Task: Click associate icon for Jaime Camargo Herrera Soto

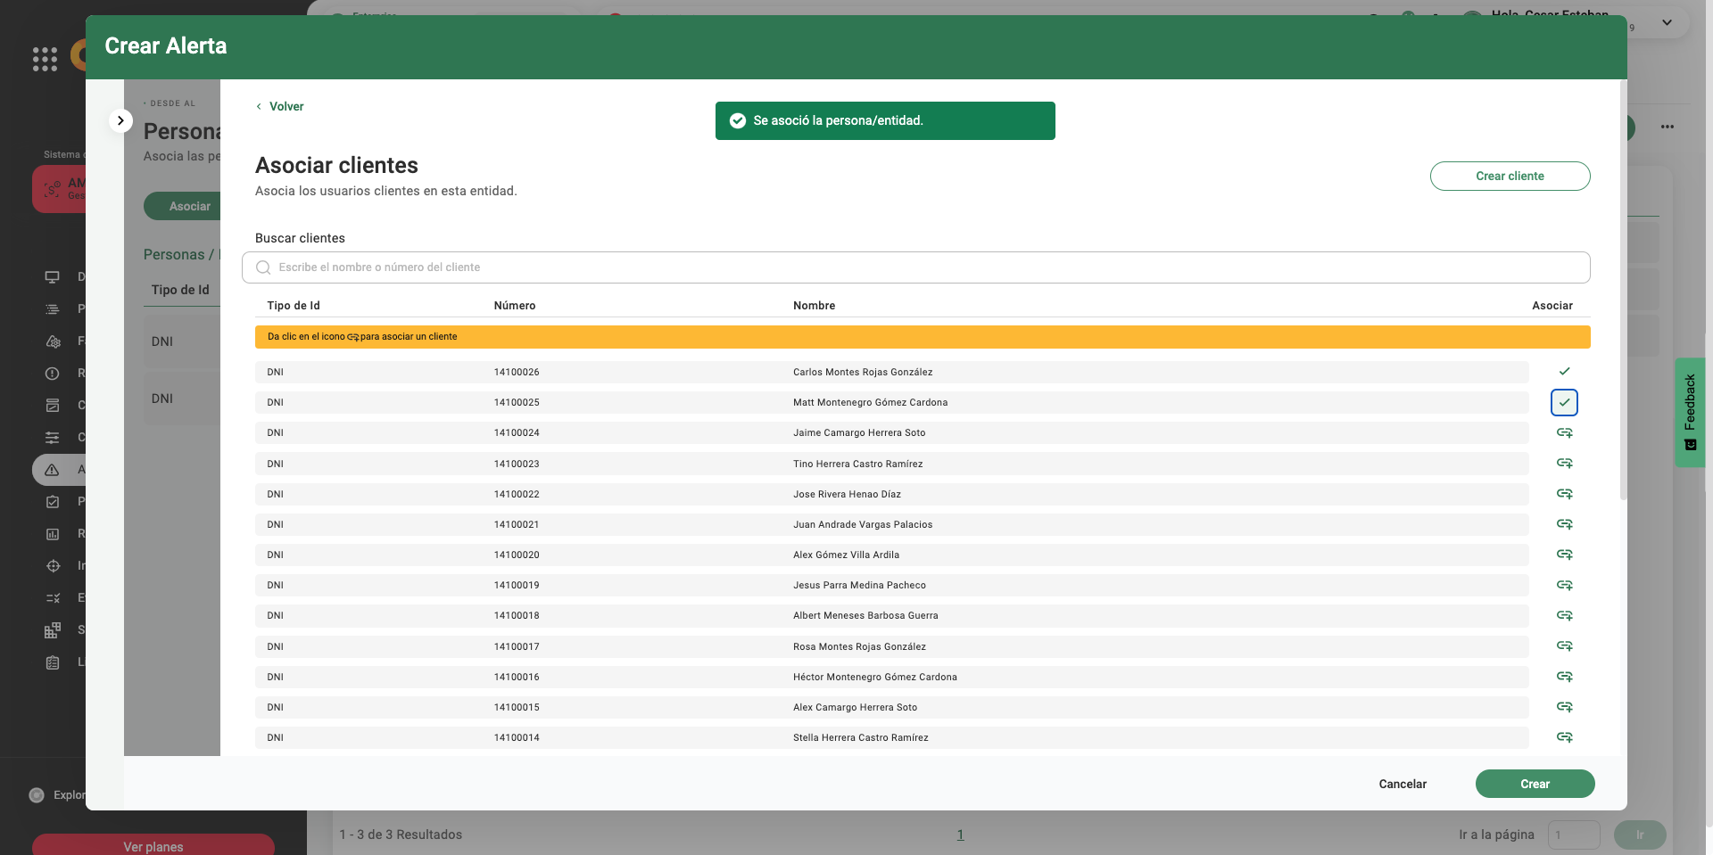Action: pos(1564,432)
